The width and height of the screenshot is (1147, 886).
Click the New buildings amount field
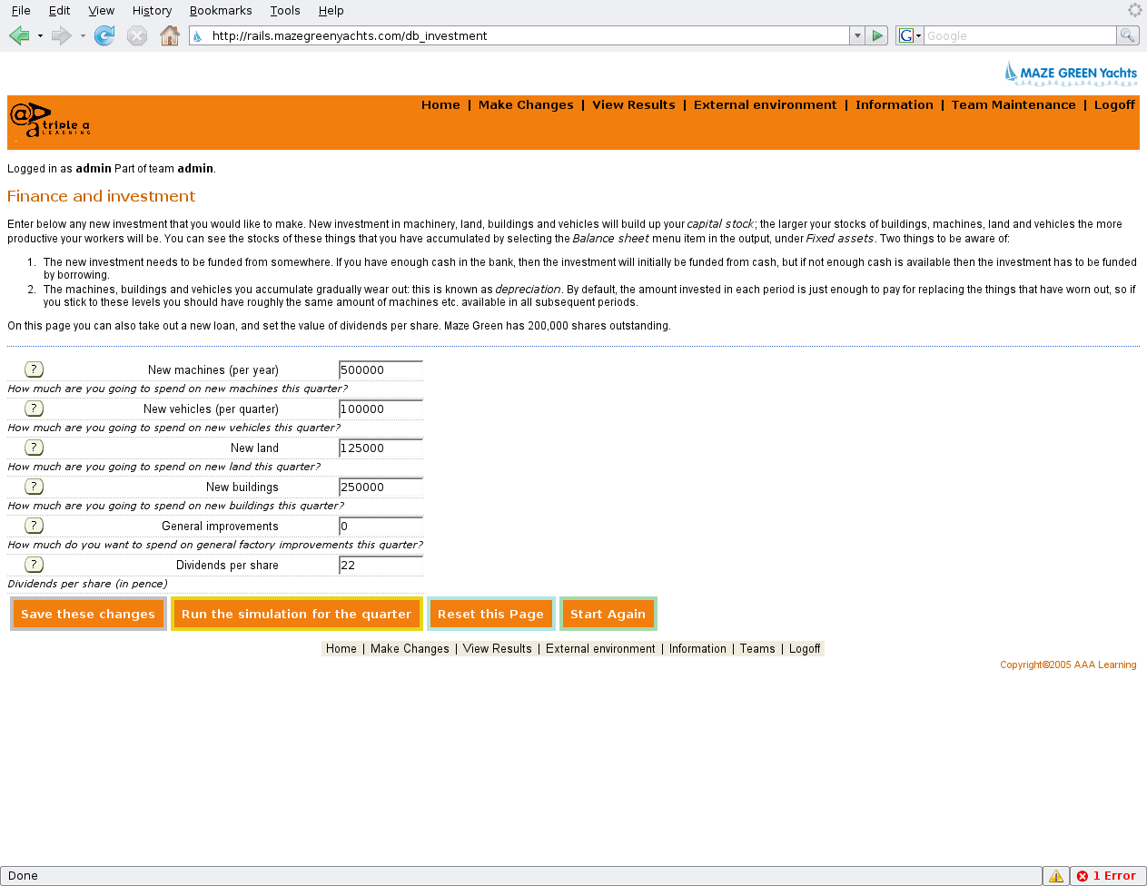pos(381,487)
